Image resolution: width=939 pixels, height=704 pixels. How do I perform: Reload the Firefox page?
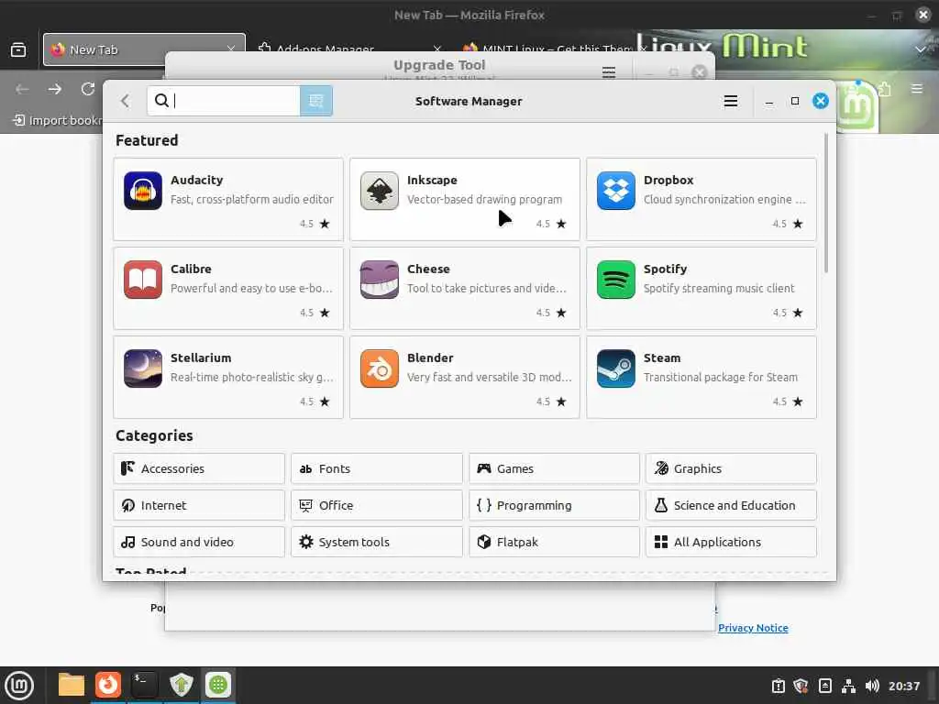[x=88, y=89]
